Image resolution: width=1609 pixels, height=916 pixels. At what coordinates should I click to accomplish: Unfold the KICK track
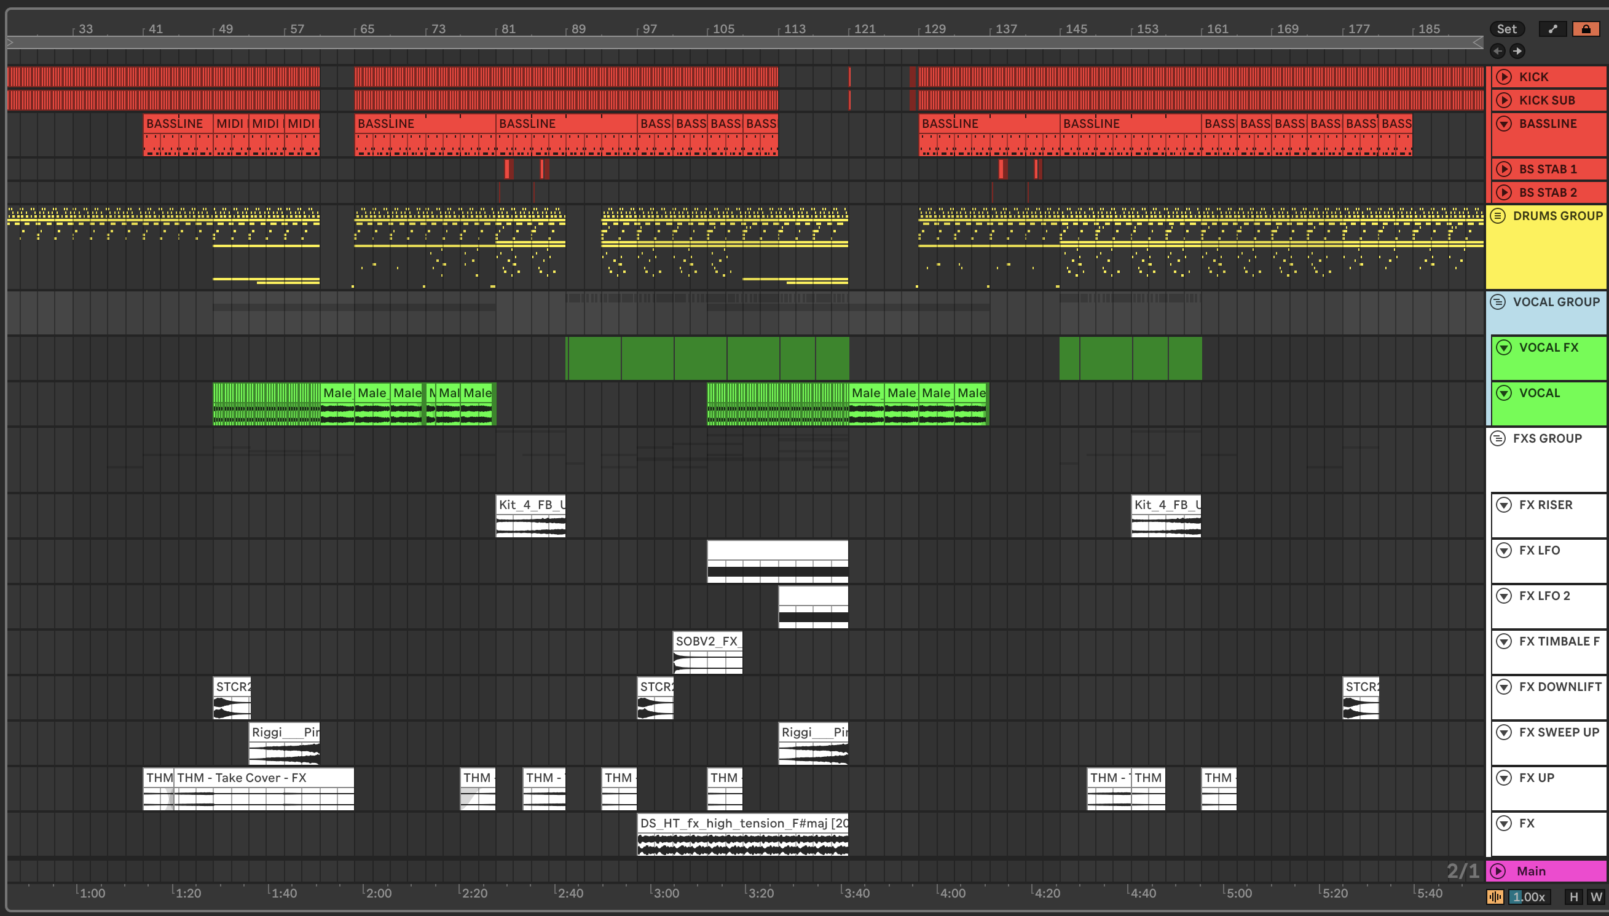coord(1504,77)
